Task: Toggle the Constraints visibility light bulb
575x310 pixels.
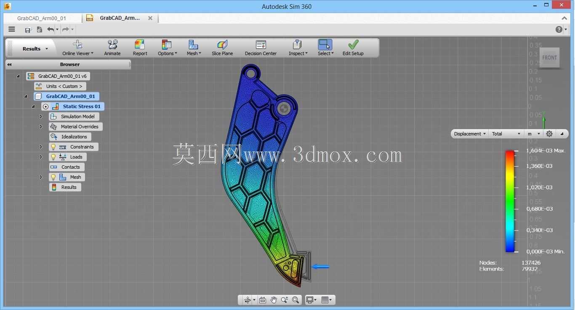Action: pyautogui.click(x=53, y=147)
